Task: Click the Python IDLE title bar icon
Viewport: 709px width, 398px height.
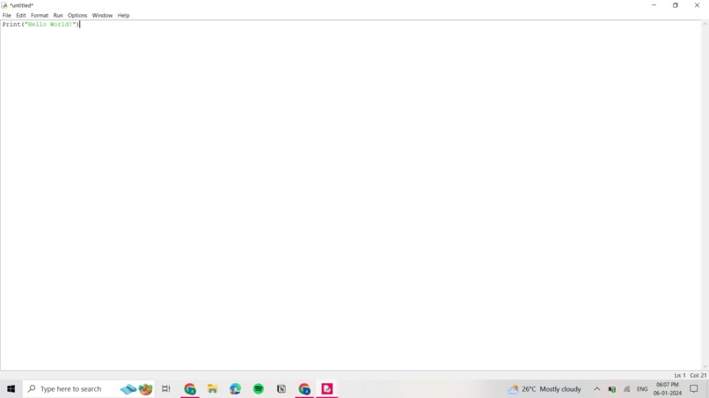Action: click(x=4, y=5)
